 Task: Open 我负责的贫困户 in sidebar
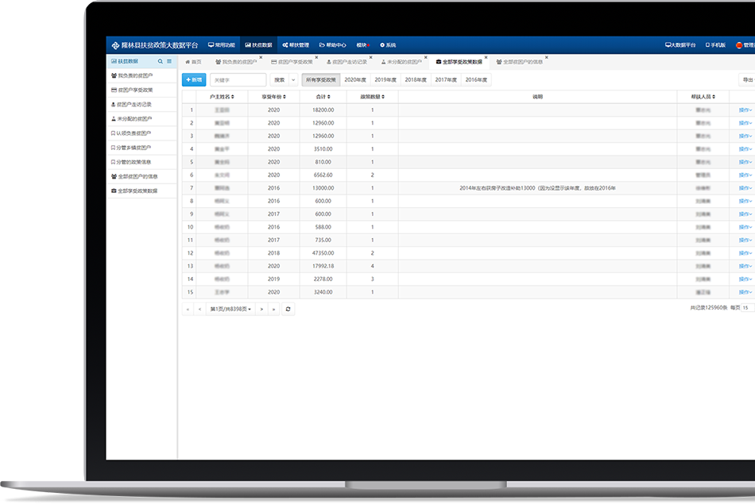pos(141,75)
